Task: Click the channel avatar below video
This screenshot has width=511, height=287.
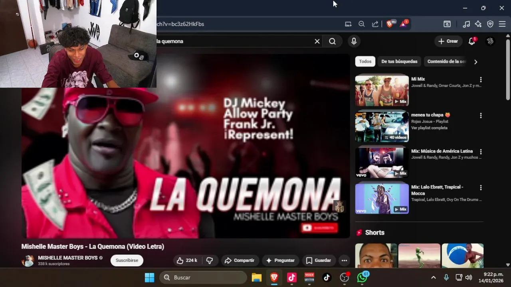Action: 28,261
